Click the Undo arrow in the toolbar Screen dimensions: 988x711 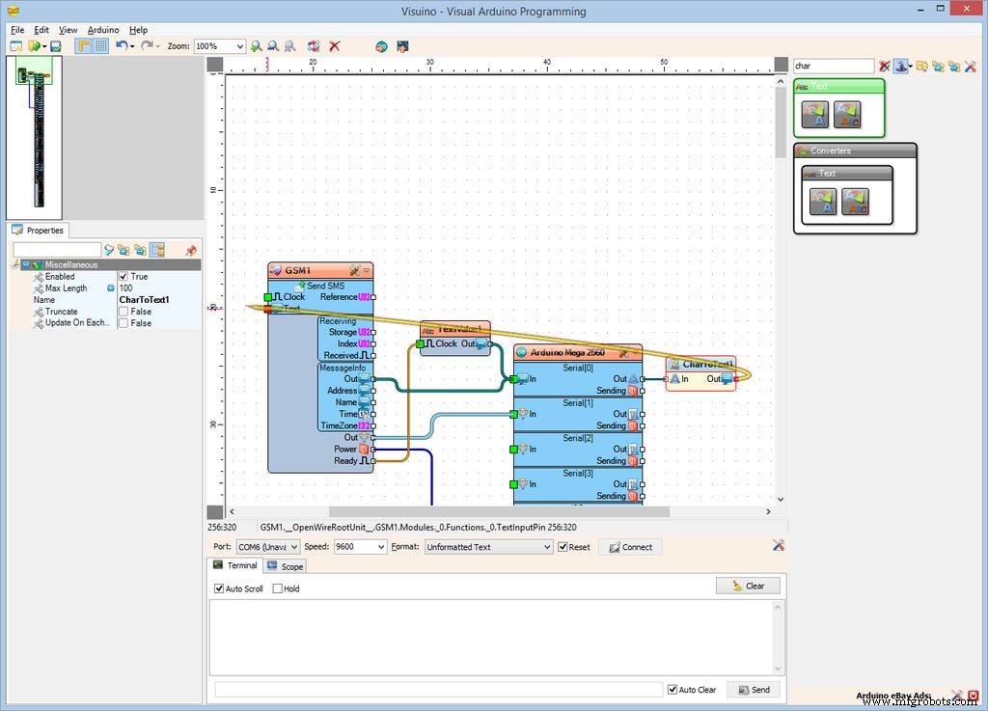[122, 46]
